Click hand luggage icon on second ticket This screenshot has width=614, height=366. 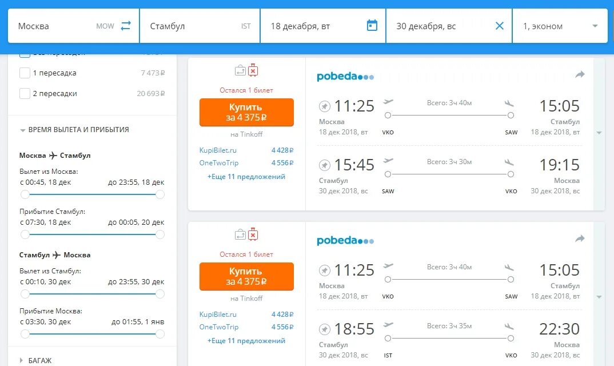click(x=240, y=234)
